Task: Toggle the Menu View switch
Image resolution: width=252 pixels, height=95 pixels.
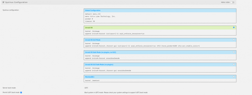Action: click(232, 2)
